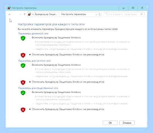This screenshot has height=133, width=153.
Task: Enable firewall for domain network
Action: point(30,38)
